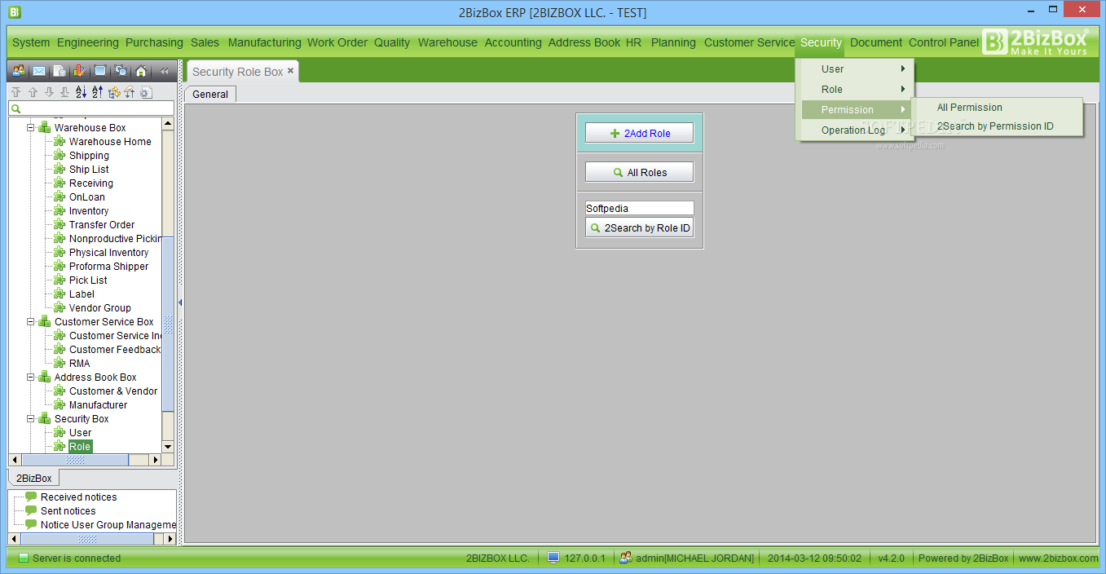Open the Accounting menu
The image size is (1106, 574).
click(513, 42)
